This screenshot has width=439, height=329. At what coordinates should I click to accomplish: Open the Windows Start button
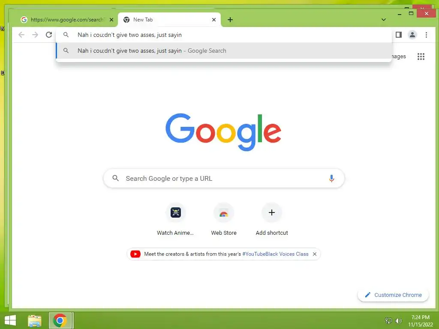(10, 320)
